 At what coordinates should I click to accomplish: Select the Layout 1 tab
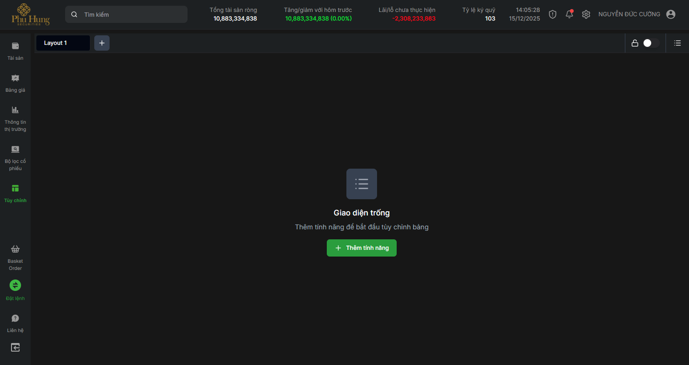coord(63,43)
